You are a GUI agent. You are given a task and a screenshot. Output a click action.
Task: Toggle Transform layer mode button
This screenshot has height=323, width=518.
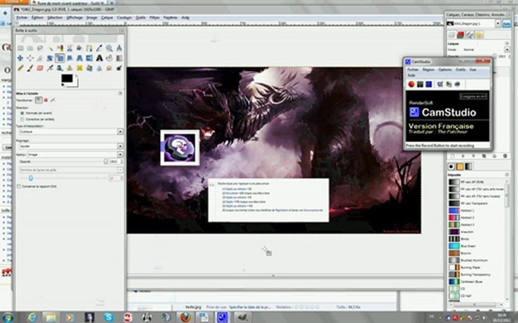click(x=39, y=100)
